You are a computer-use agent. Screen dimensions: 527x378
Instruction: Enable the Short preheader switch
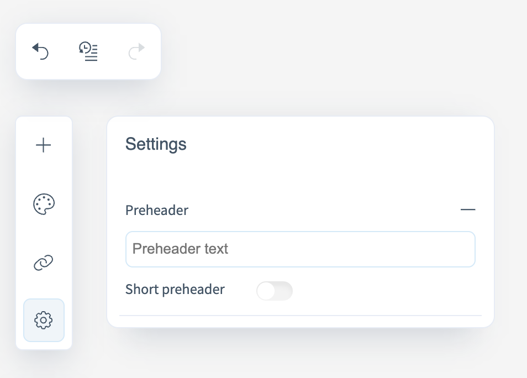tap(274, 291)
